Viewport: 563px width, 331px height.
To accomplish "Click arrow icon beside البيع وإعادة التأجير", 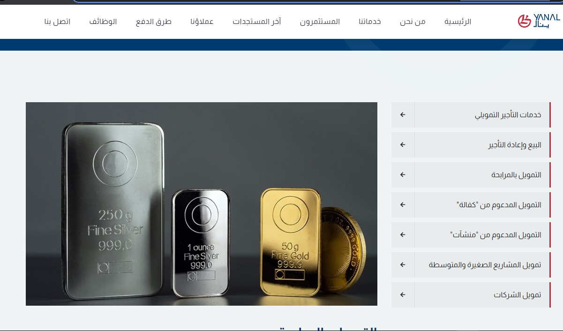I will tap(403, 145).
